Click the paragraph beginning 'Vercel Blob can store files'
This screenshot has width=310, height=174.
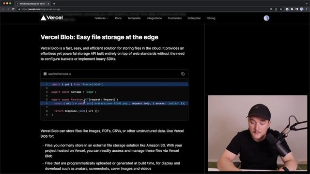pyautogui.click(x=112, y=133)
